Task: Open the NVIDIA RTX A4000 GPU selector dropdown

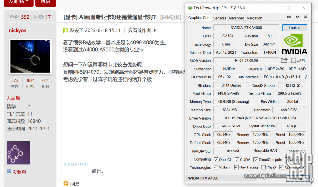Action: coord(222,178)
